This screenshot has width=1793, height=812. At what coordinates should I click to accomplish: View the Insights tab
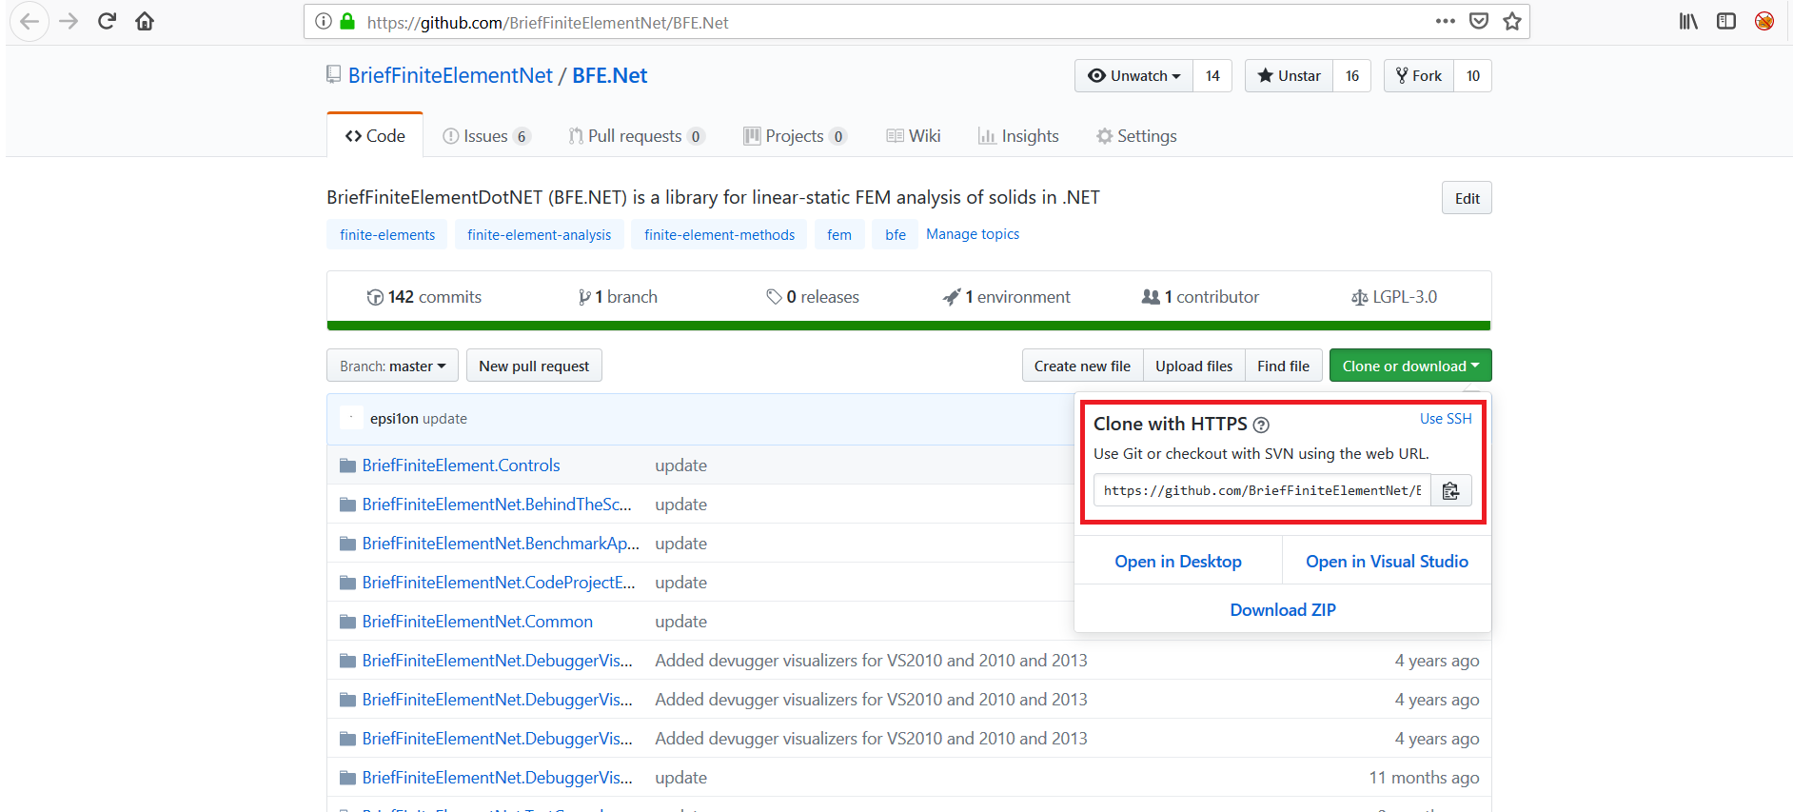pos(1018,136)
